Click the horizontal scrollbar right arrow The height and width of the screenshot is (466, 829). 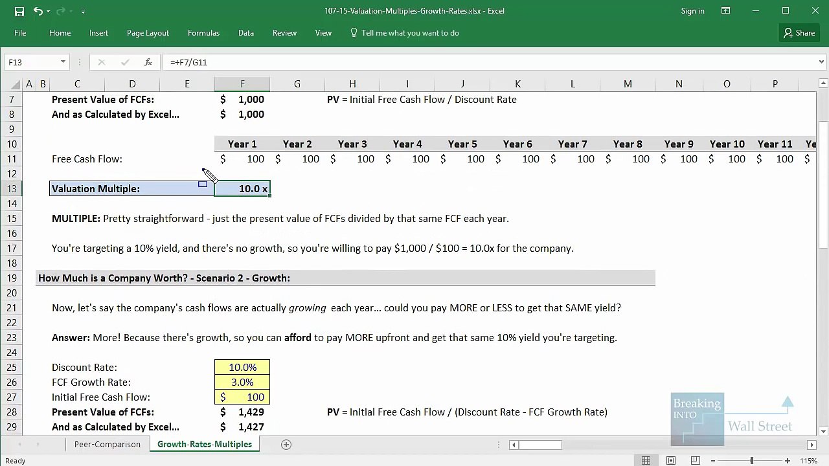812,445
